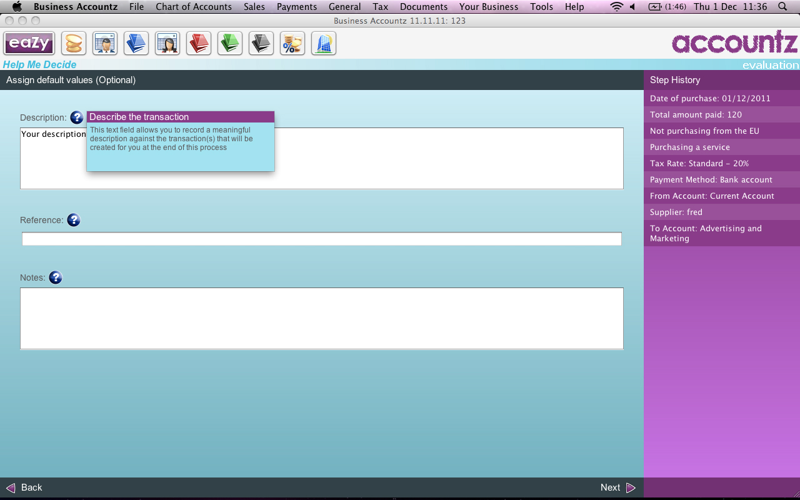Open the black books toolbar icon
This screenshot has height=500, width=800.
pos(261,44)
